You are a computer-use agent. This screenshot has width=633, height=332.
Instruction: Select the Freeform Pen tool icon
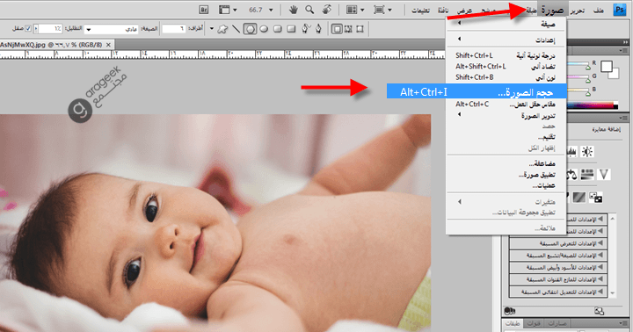[x=307, y=29]
